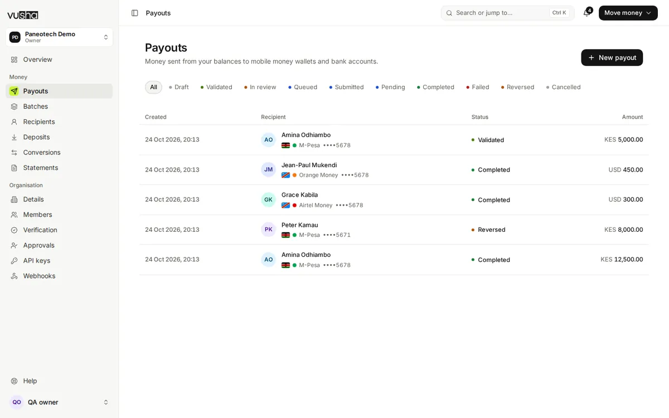Go to the Recipients page

(59, 121)
